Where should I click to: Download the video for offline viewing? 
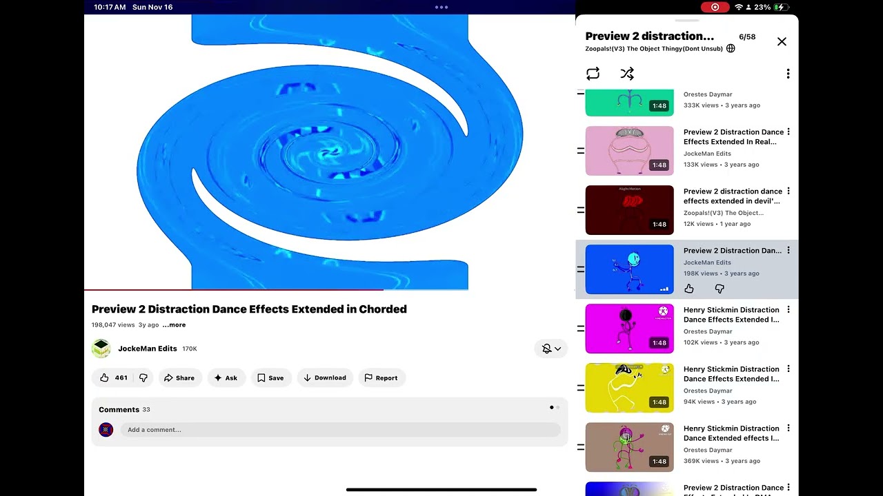tap(325, 378)
